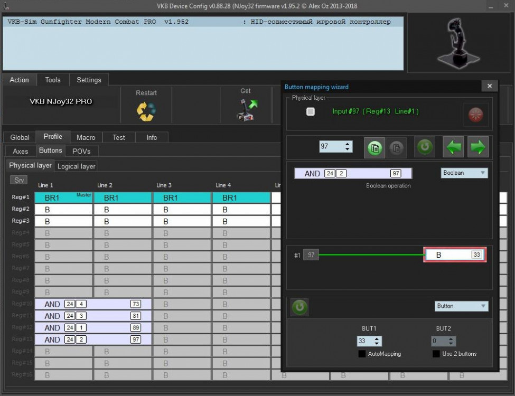Open the Action tab
515x396 pixels.
(19, 80)
